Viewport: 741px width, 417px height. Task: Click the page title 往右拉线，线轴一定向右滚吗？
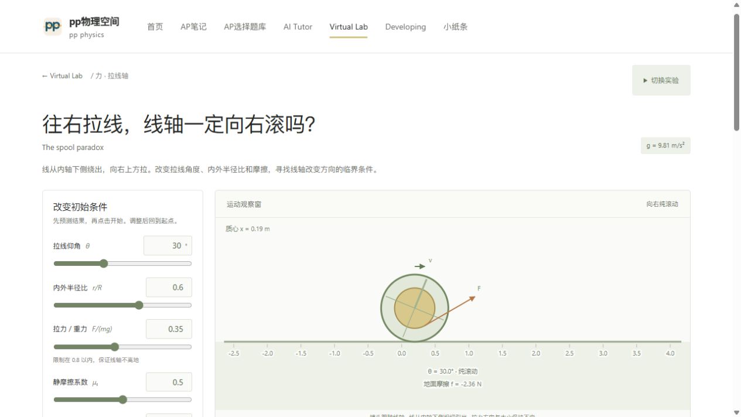click(x=179, y=124)
